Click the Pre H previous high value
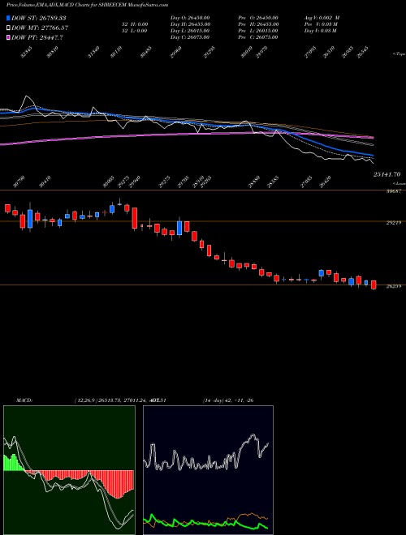406x535 pixels. (258, 24)
